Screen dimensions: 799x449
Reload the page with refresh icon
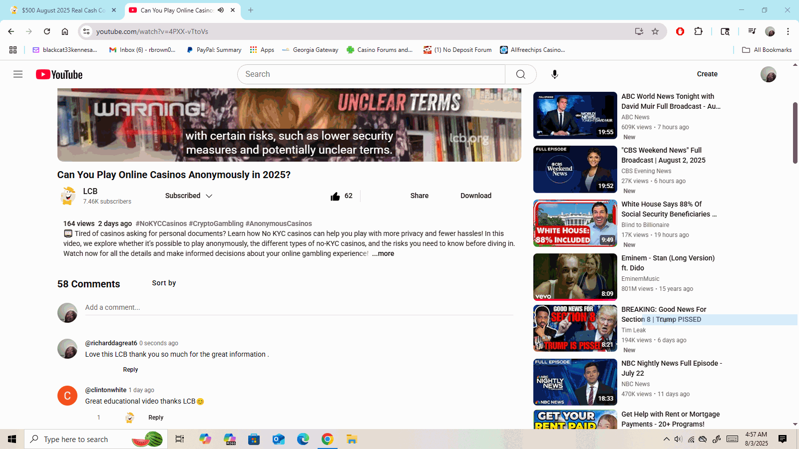[x=47, y=31]
